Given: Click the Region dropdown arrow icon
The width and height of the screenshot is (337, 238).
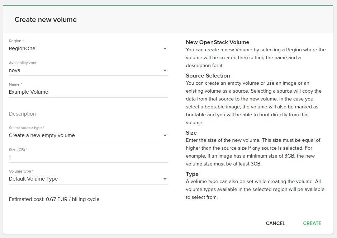Looking at the screenshot, I should 165,48.
